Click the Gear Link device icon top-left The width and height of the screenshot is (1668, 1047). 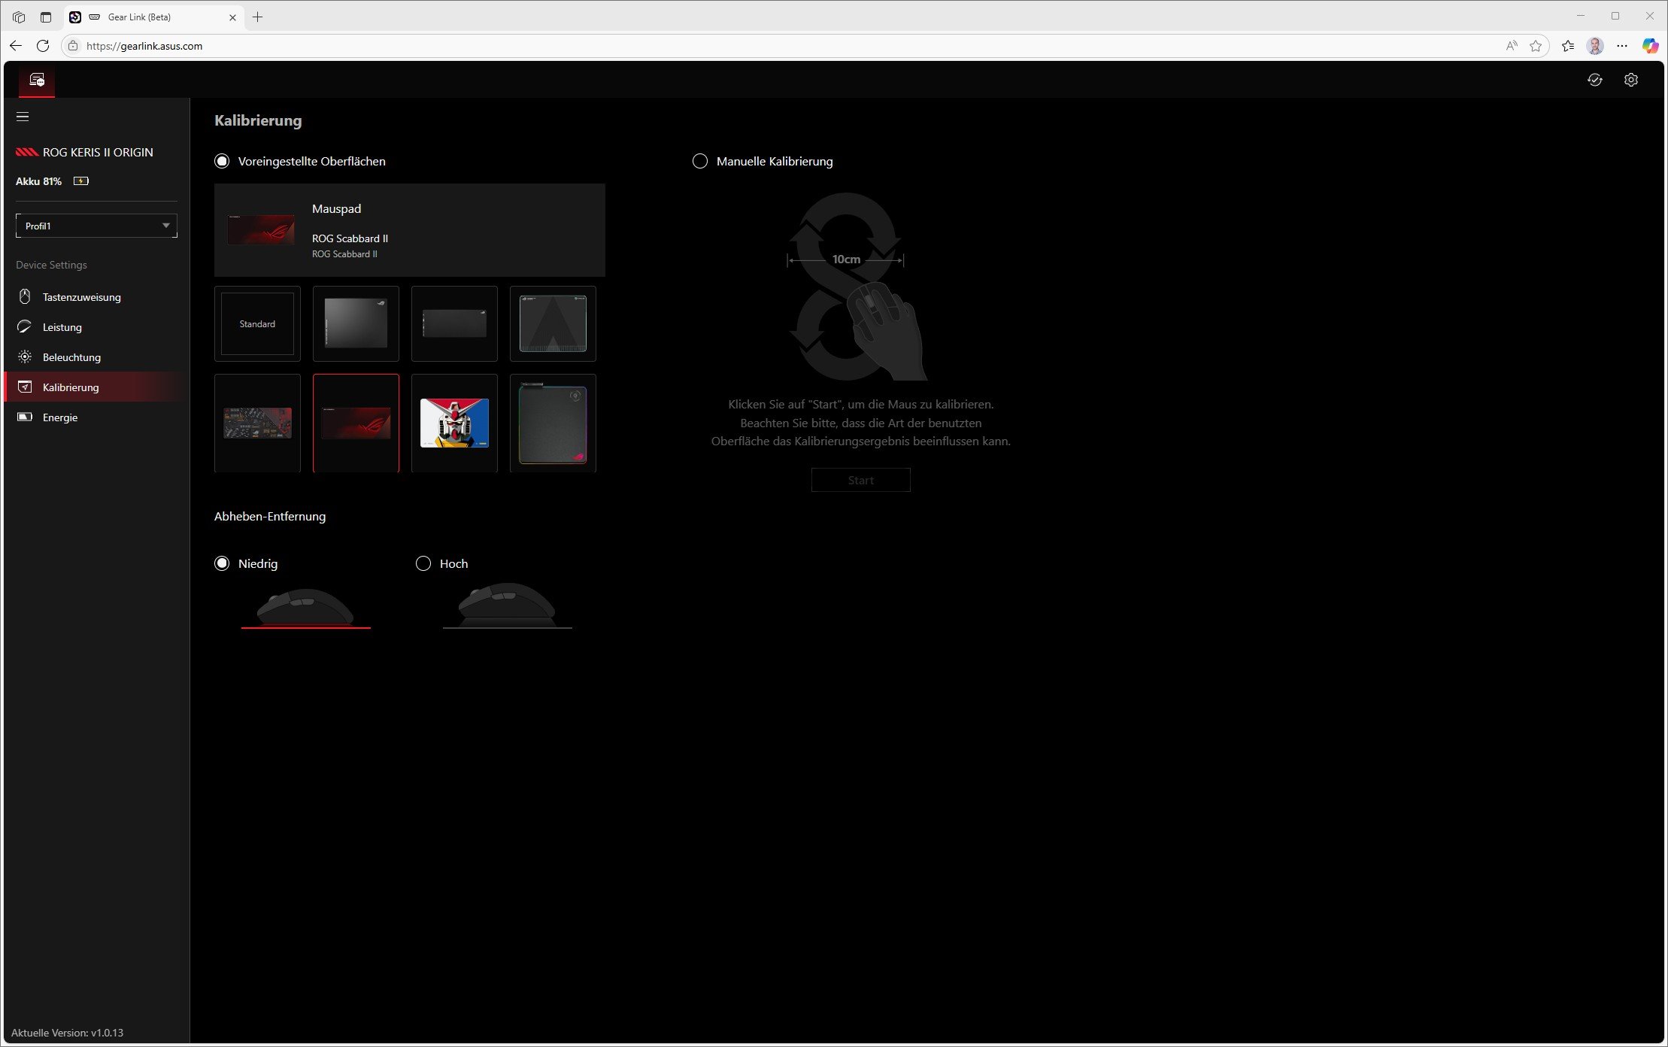35,80
